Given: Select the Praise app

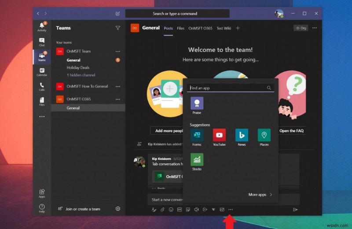Looking at the screenshot, I should coord(197,105).
